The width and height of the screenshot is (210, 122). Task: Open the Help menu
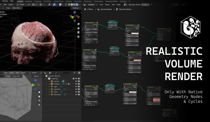click(x=12, y=1)
